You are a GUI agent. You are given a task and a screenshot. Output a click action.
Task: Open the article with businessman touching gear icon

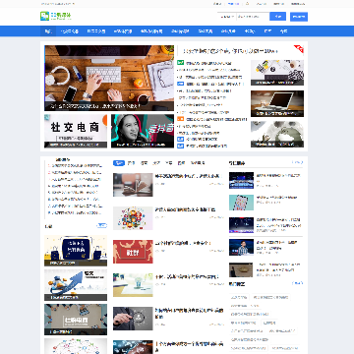(x=133, y=319)
